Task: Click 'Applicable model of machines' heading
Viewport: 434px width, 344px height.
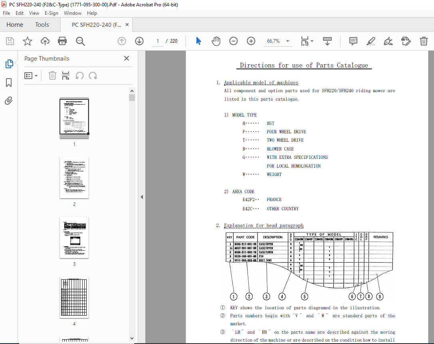Action: click(261, 83)
